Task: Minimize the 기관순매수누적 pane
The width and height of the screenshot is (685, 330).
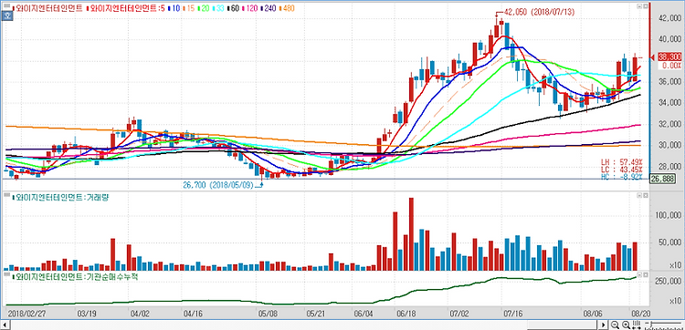Action: pos(638,275)
